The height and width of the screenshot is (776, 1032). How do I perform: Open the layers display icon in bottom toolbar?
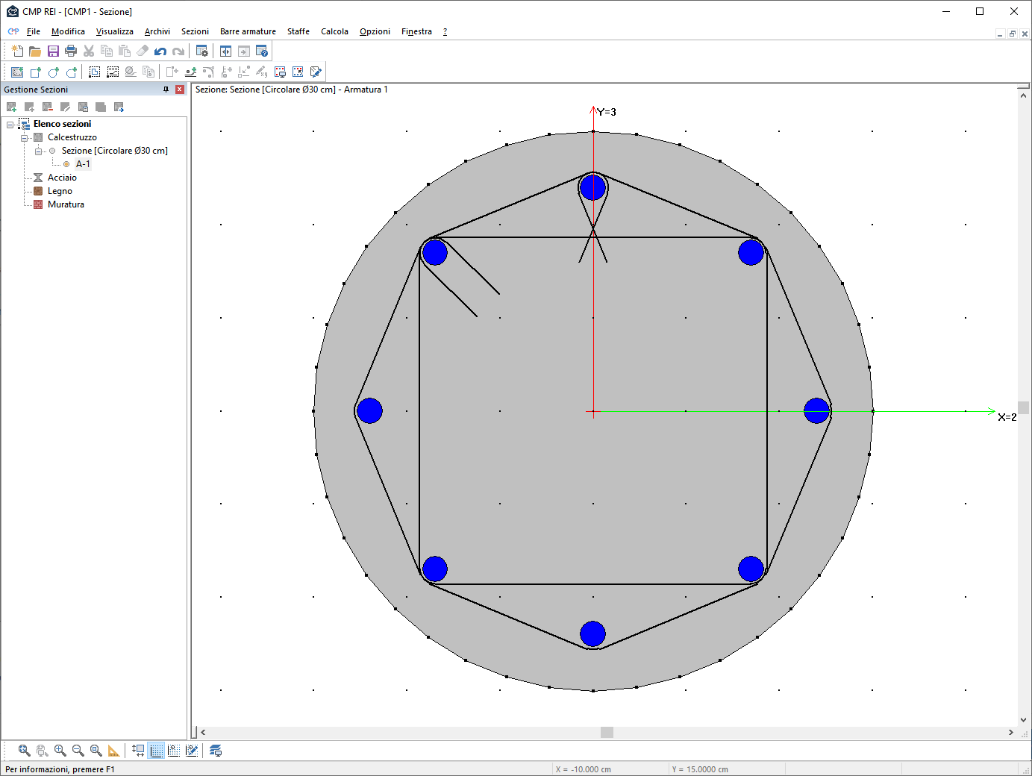point(216,751)
